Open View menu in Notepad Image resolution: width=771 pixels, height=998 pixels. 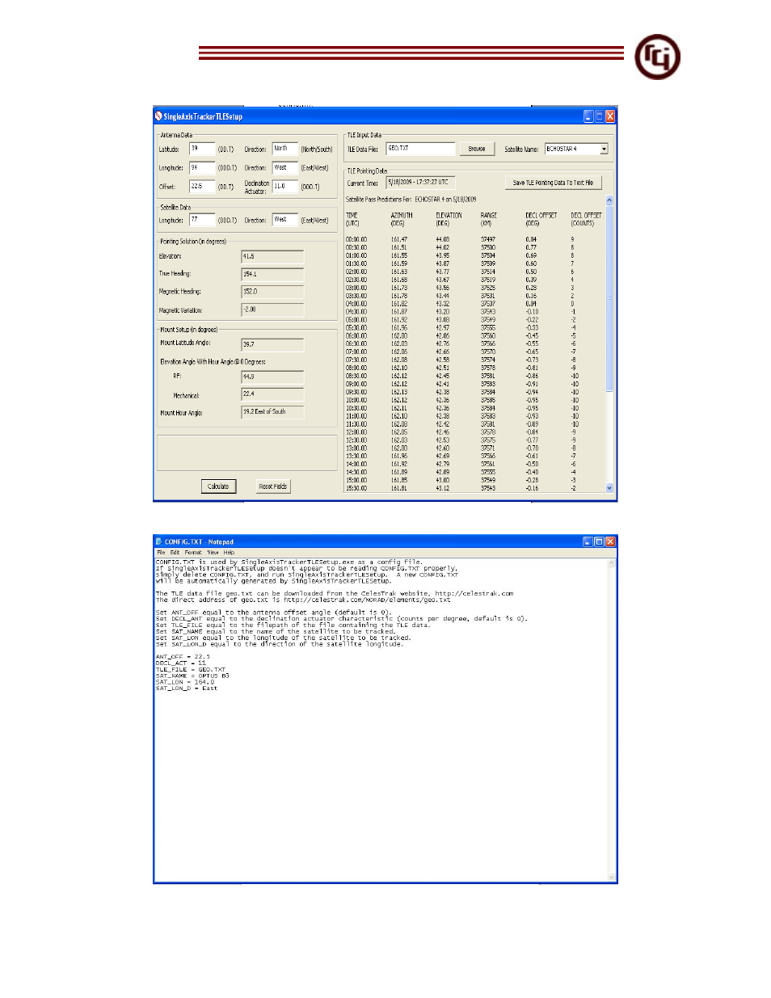coord(213,553)
